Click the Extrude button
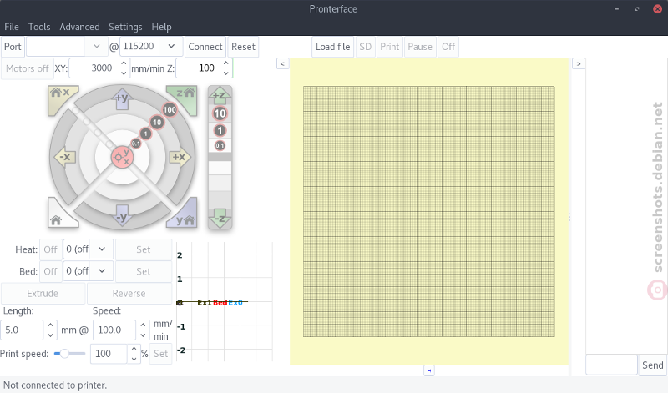This screenshot has width=668, height=393. pyautogui.click(x=43, y=294)
